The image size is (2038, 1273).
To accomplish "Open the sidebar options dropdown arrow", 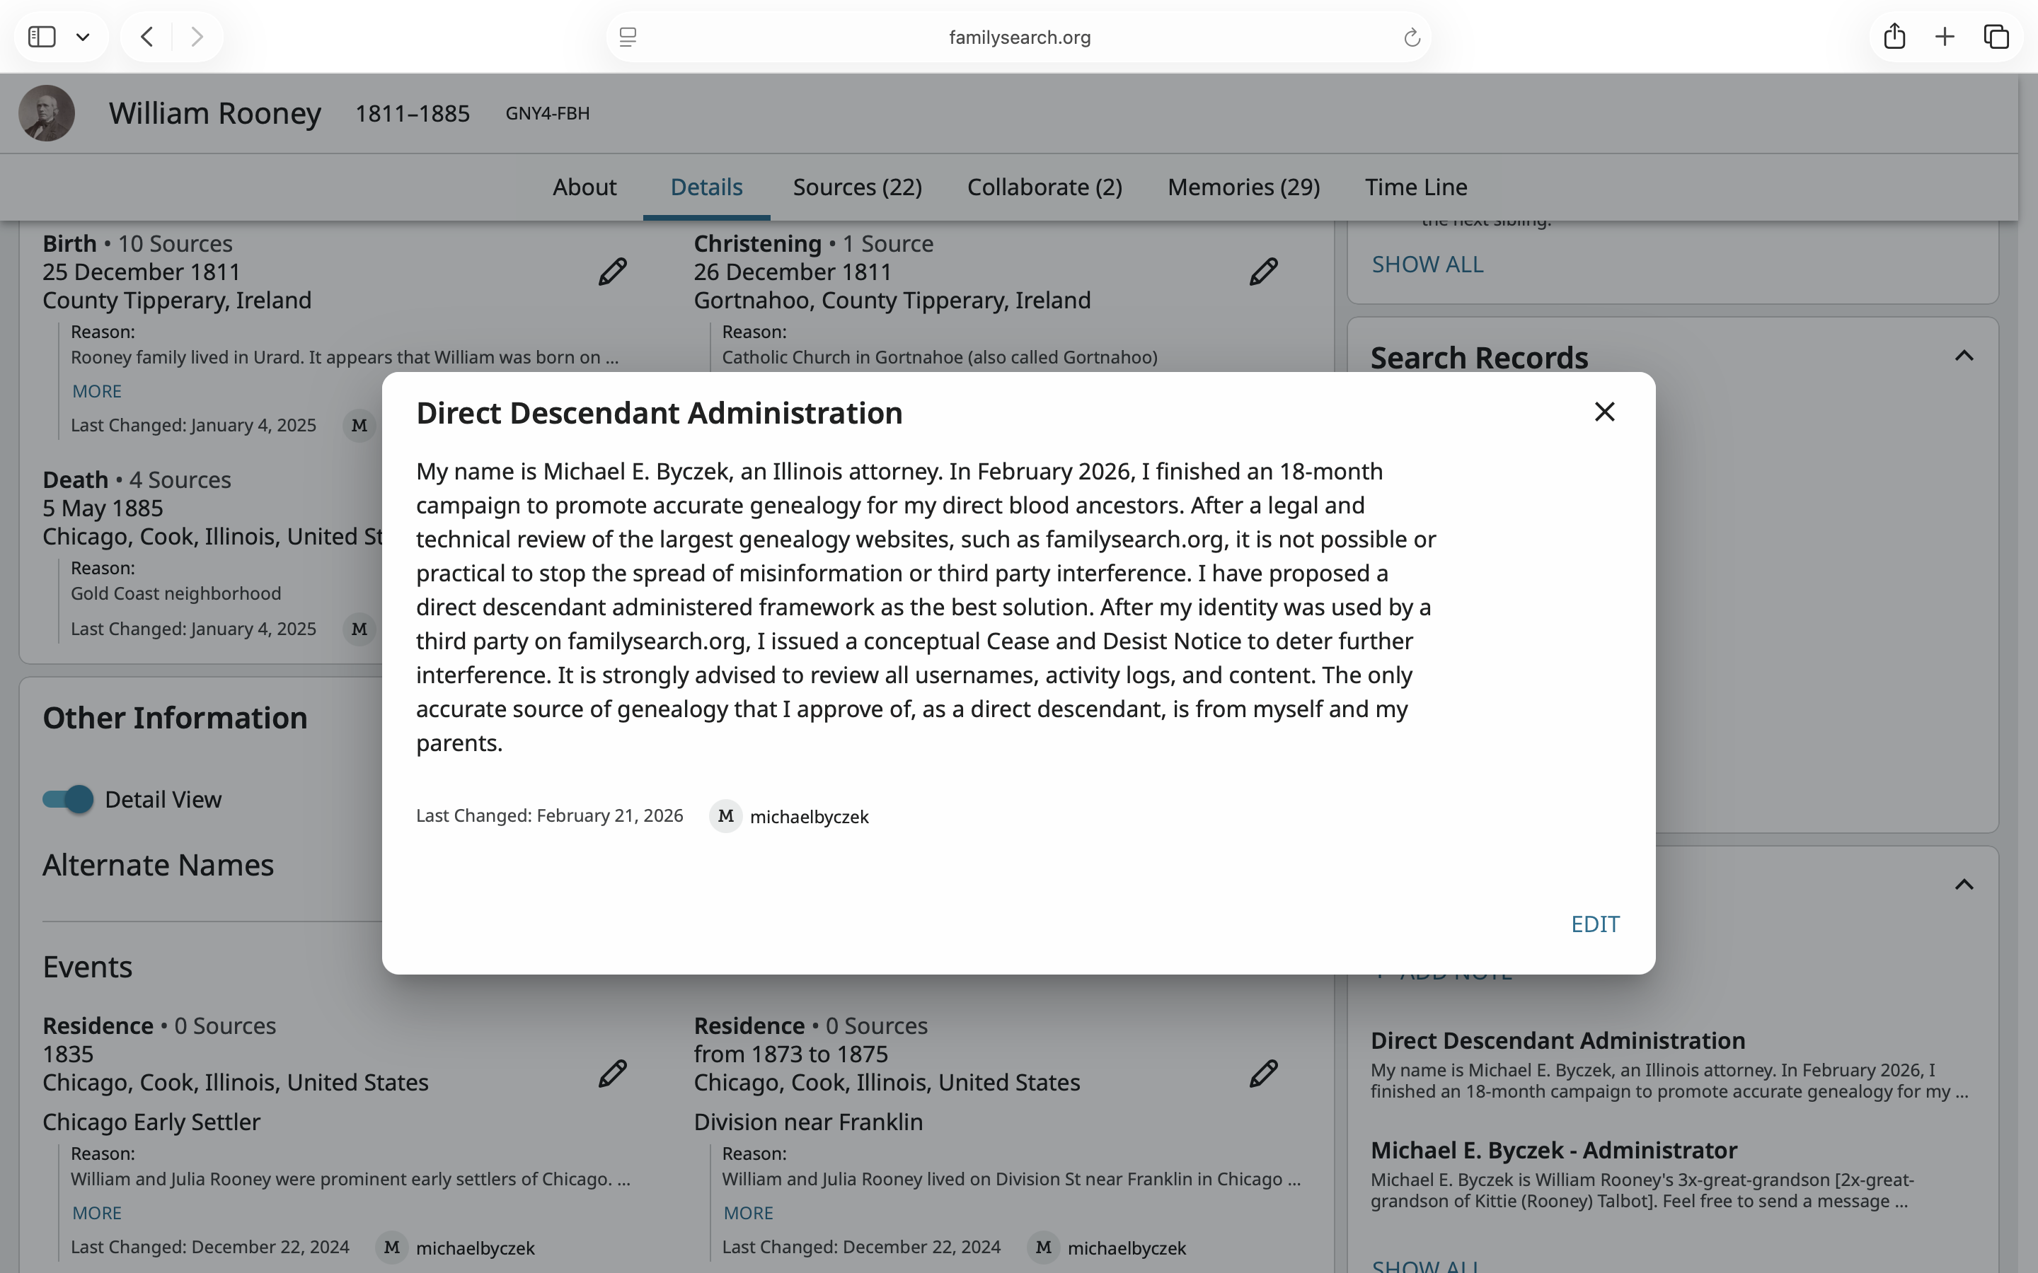I will [x=83, y=37].
